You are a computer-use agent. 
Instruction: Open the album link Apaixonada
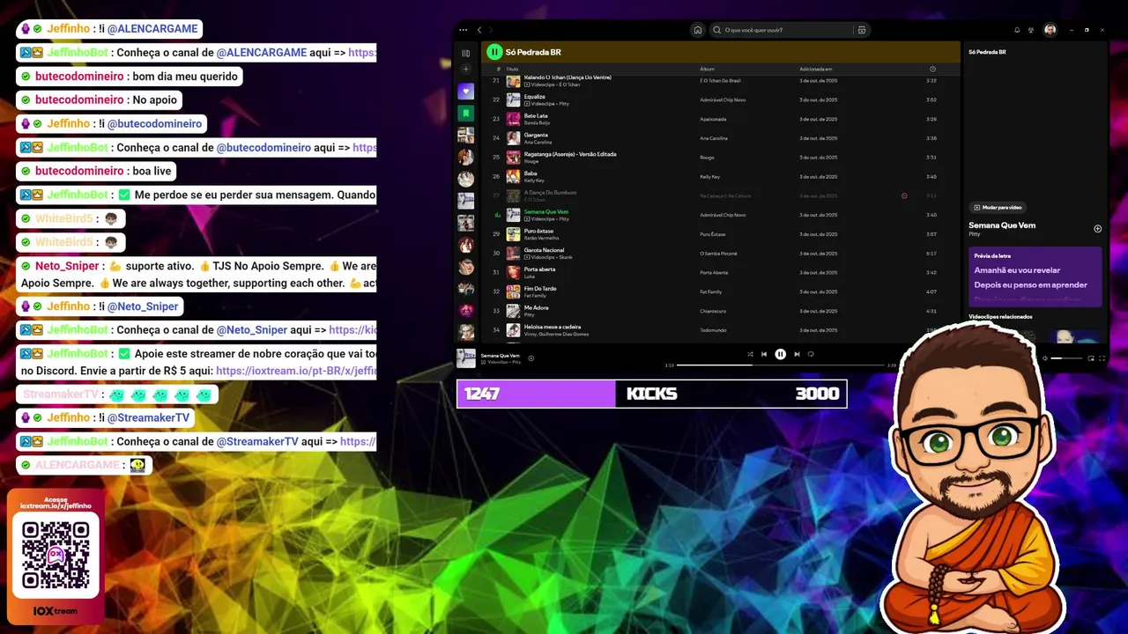[713, 119]
